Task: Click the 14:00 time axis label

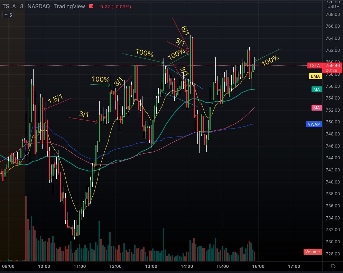Action: click(x=187, y=266)
